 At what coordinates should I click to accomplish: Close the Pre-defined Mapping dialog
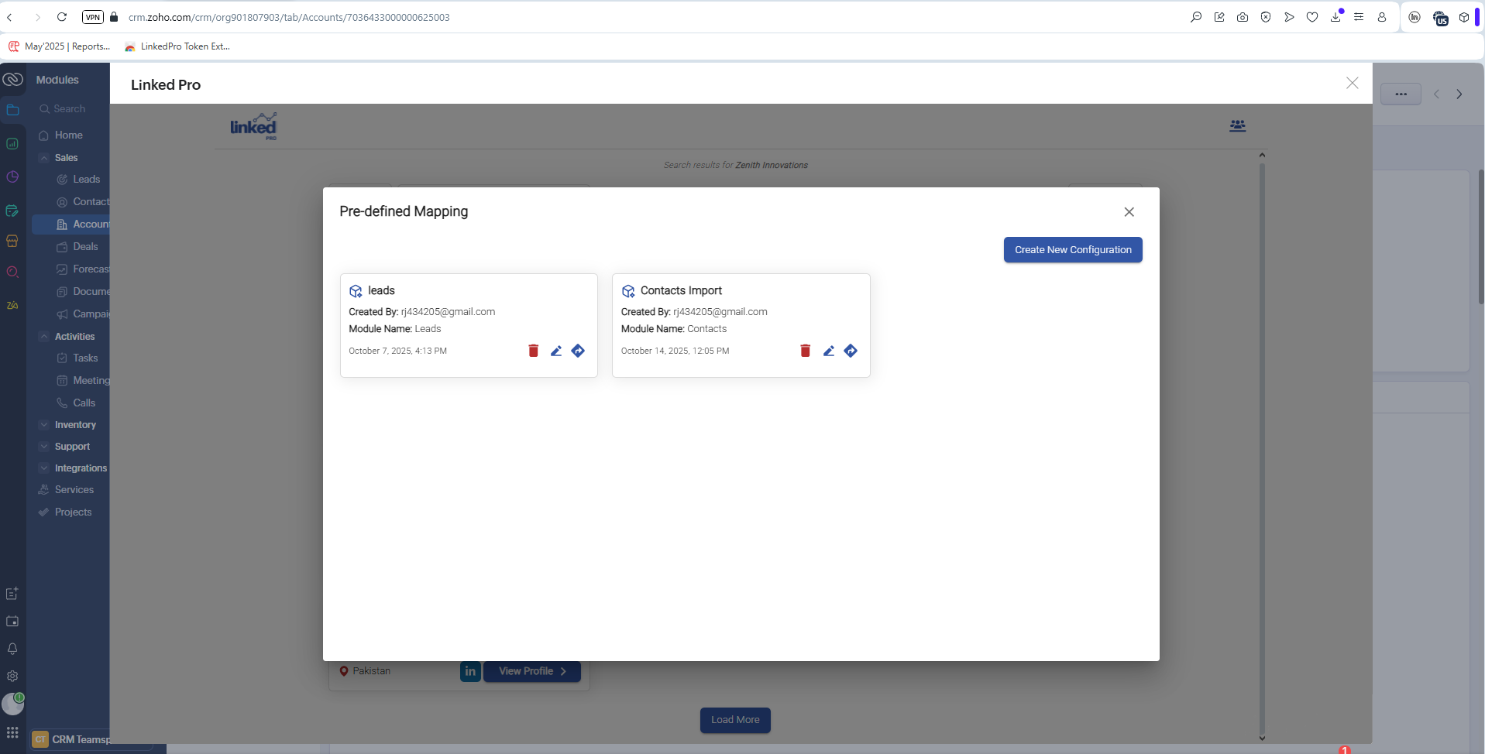1129,212
